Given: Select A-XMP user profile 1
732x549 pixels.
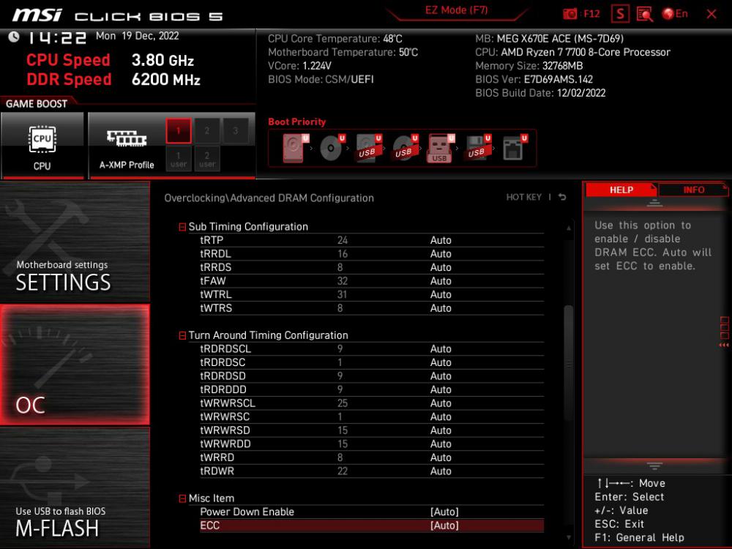Looking at the screenshot, I should (x=179, y=159).
